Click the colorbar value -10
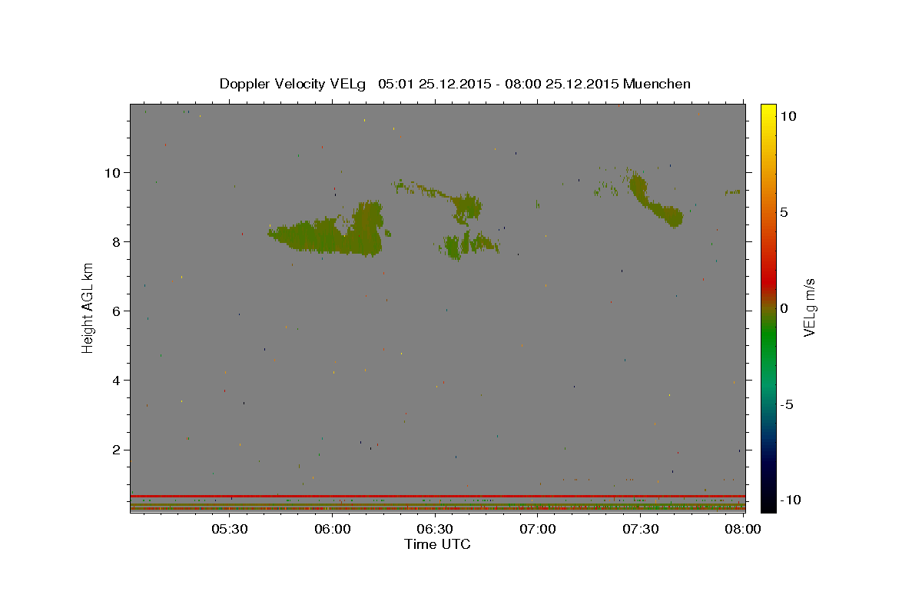The width and height of the screenshot is (922, 615). tap(790, 500)
